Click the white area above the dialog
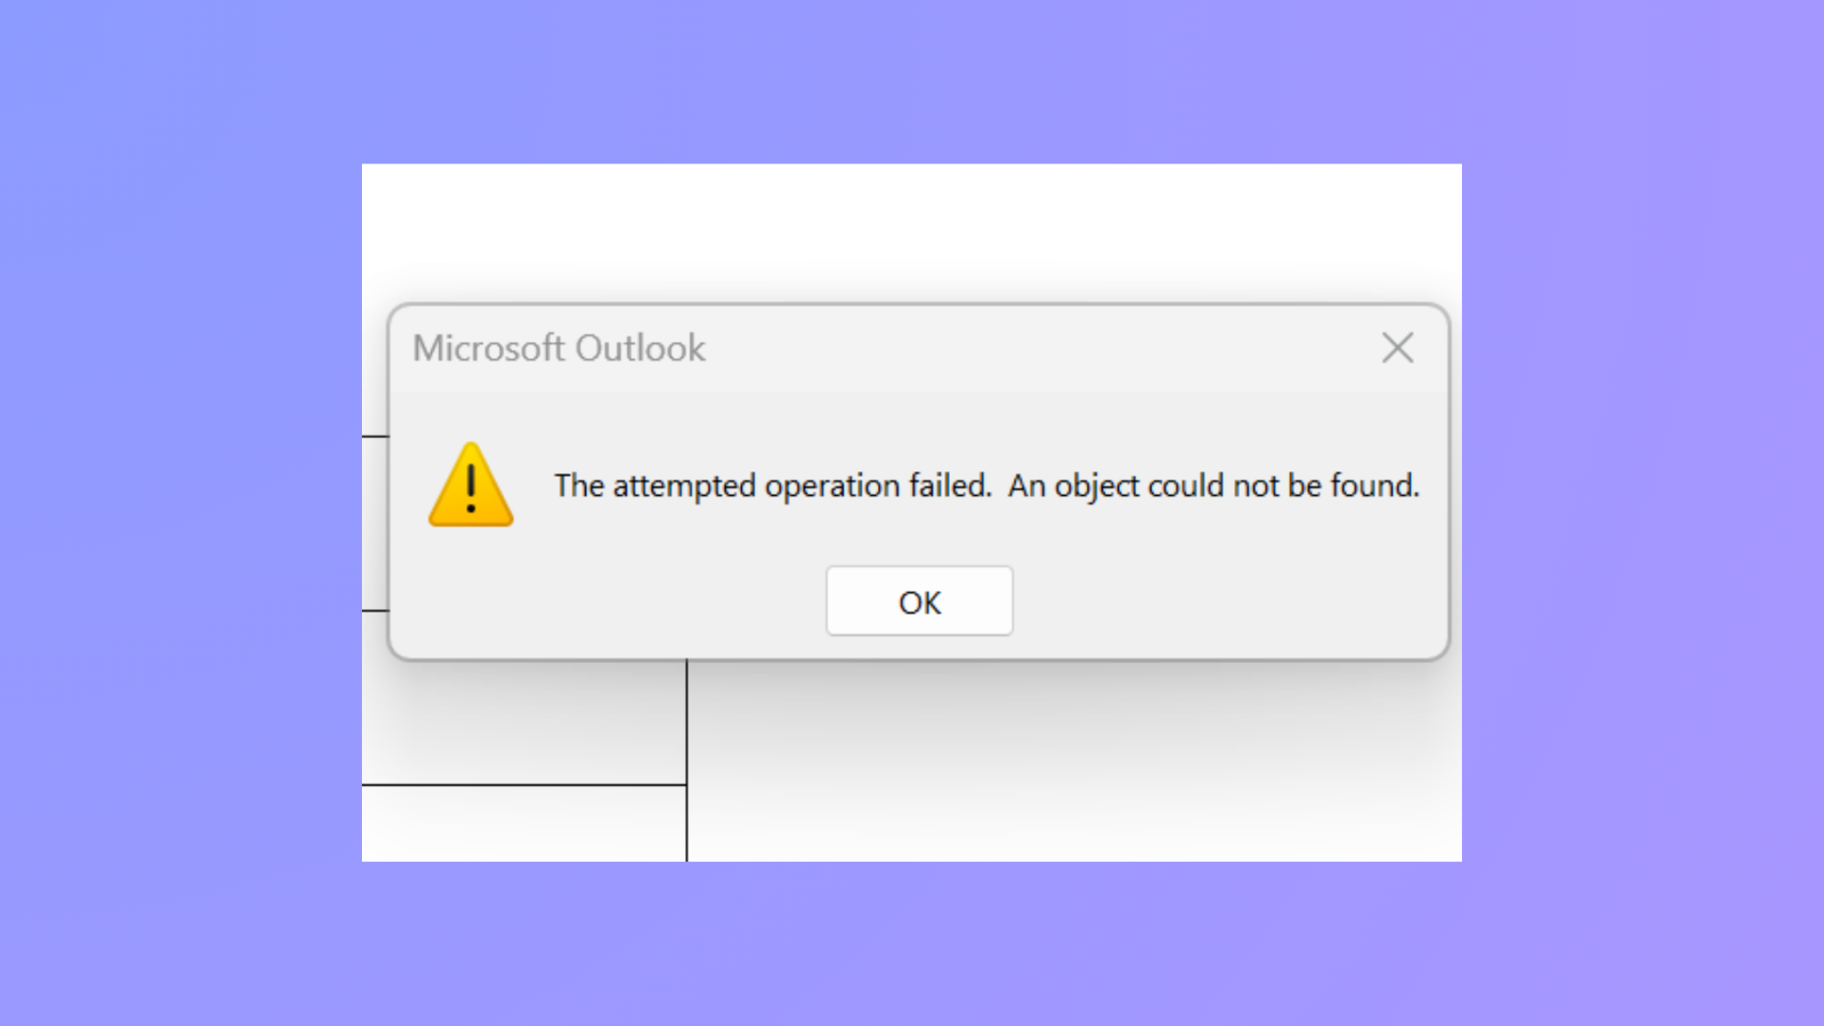This screenshot has width=1824, height=1026. 912,233
